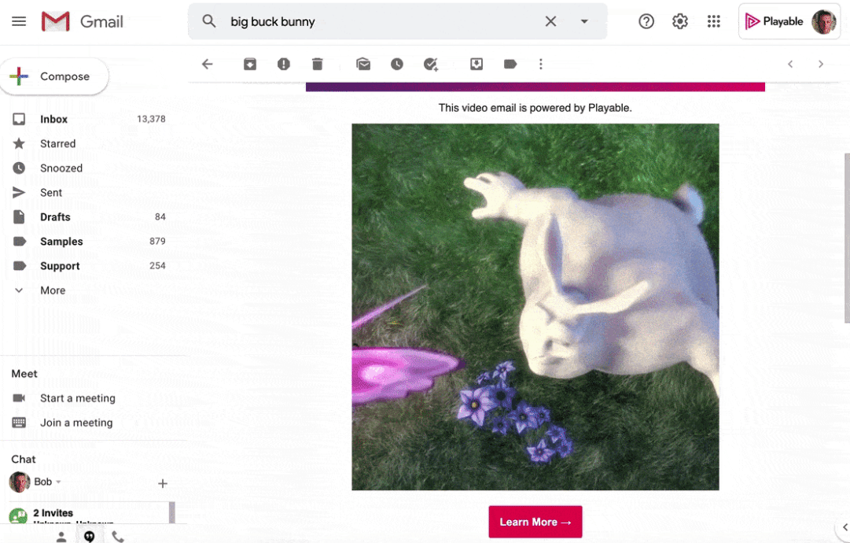Switch to the Phone calls tab
The height and width of the screenshot is (543, 850).
[x=118, y=537]
